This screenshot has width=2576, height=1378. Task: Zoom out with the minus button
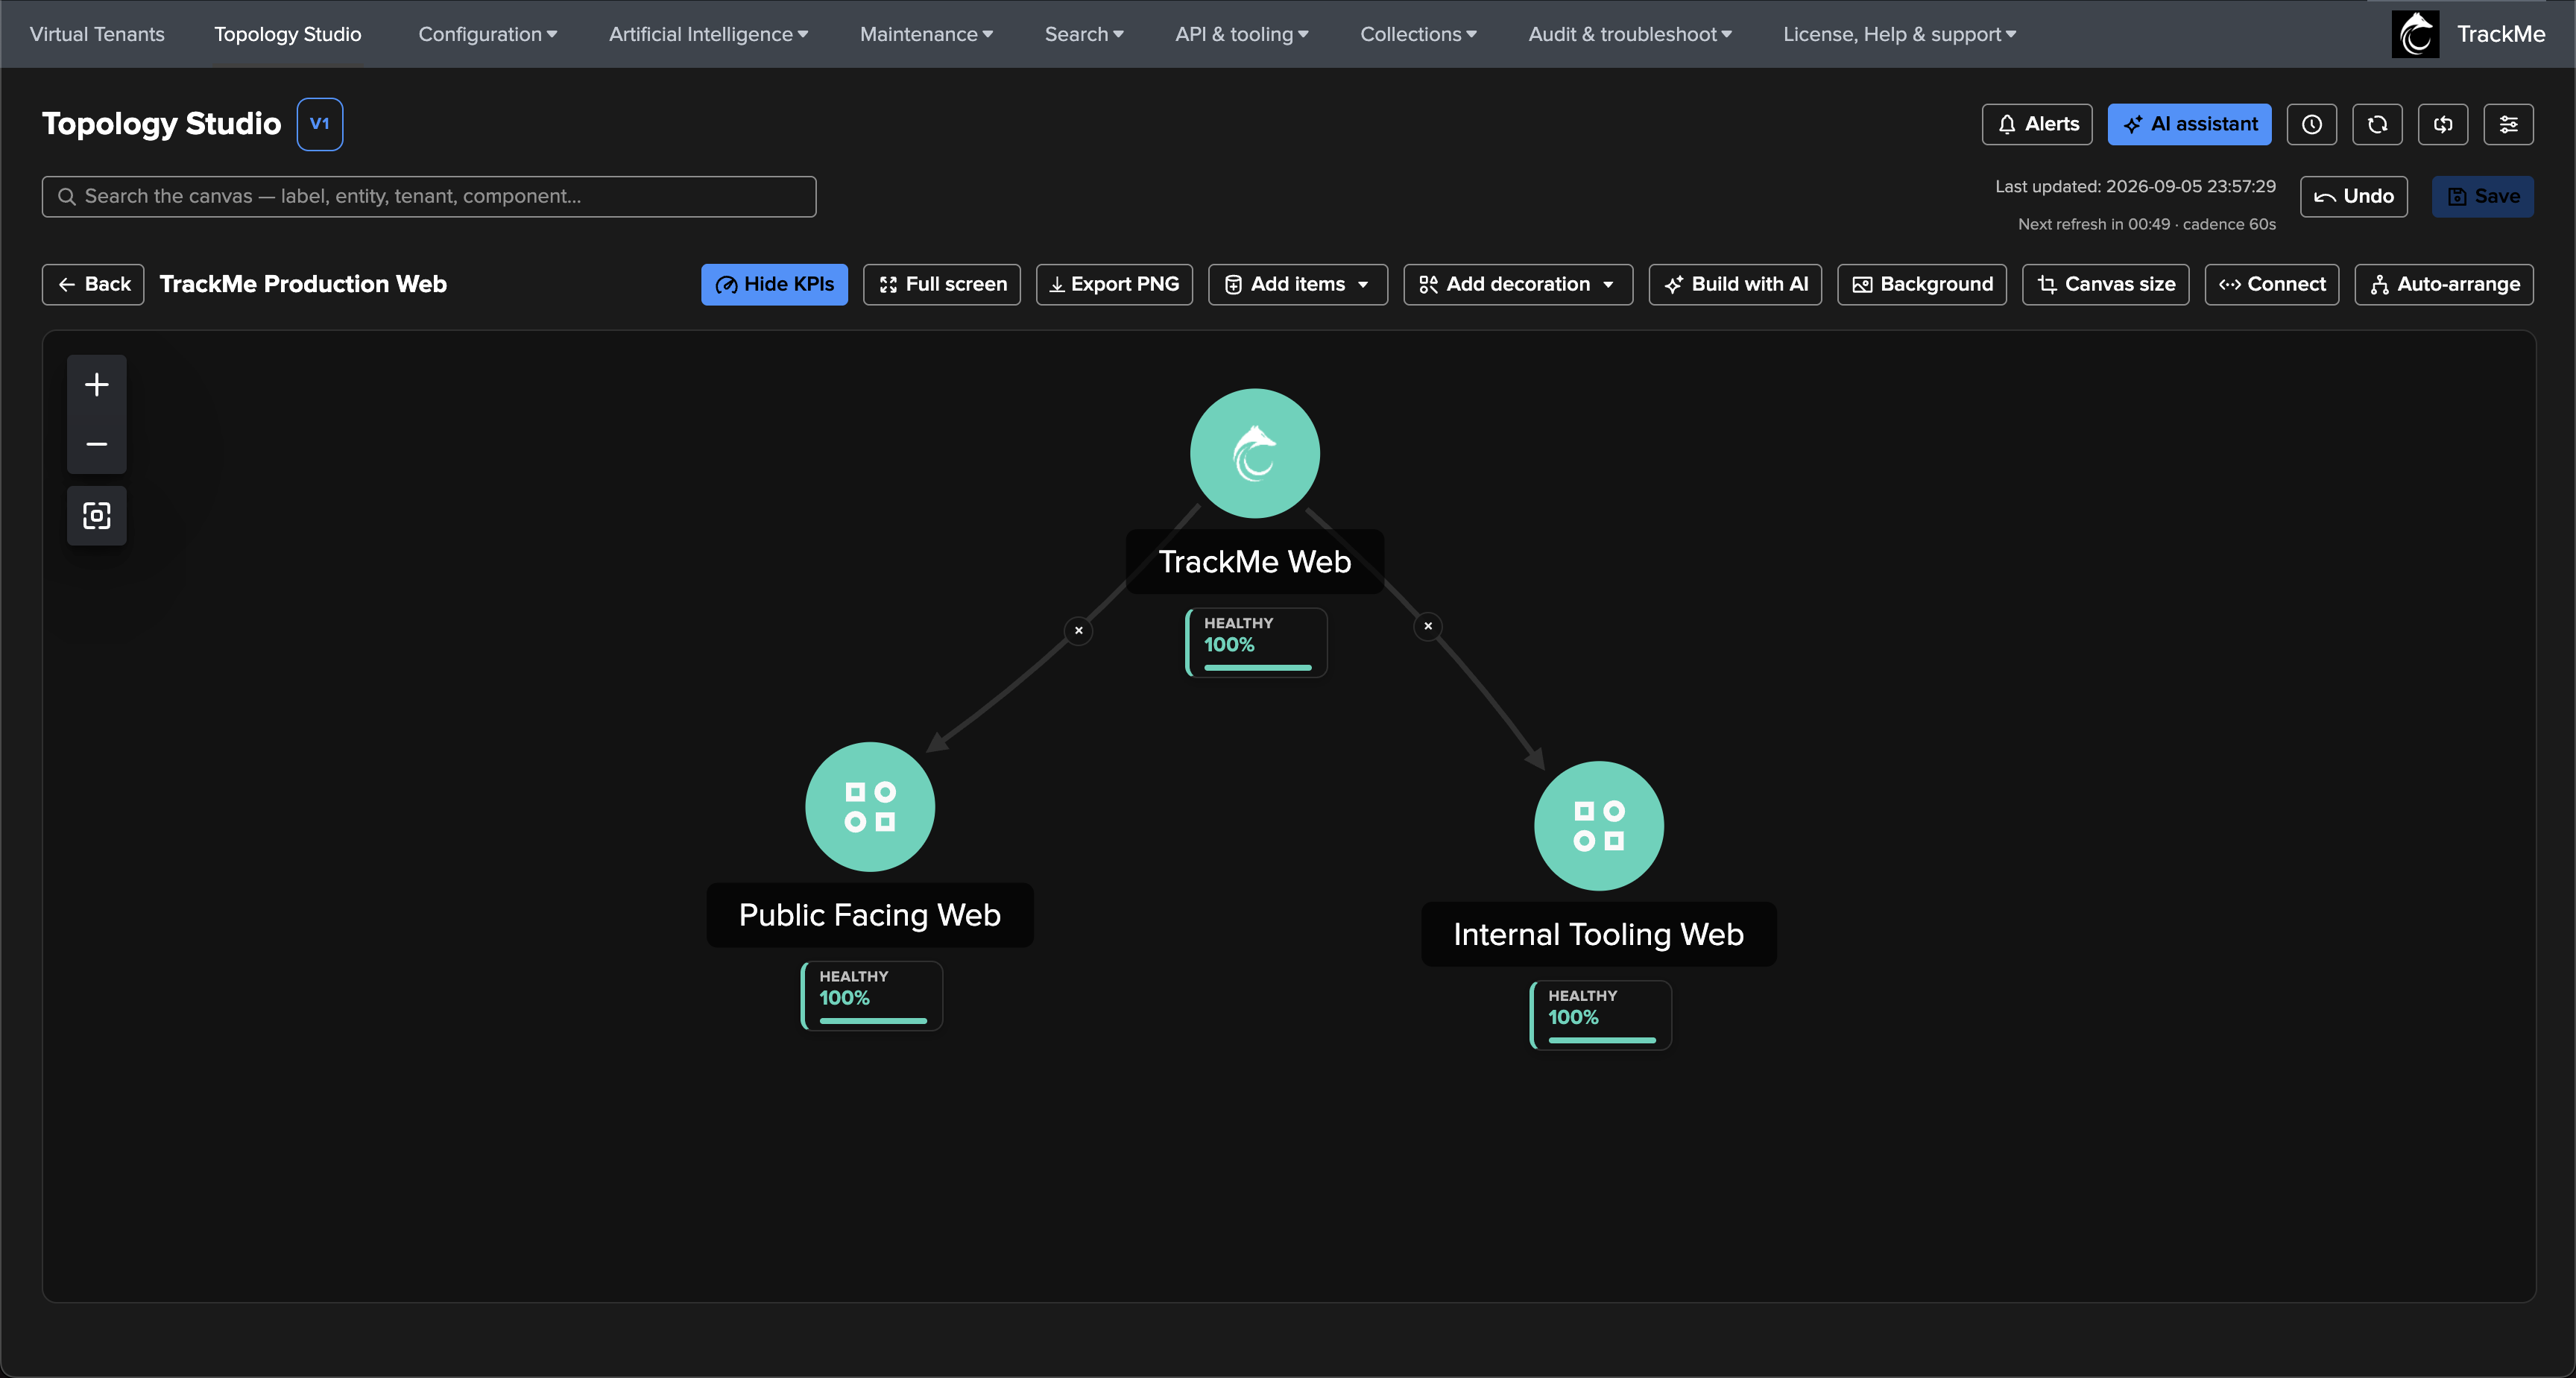coord(96,444)
